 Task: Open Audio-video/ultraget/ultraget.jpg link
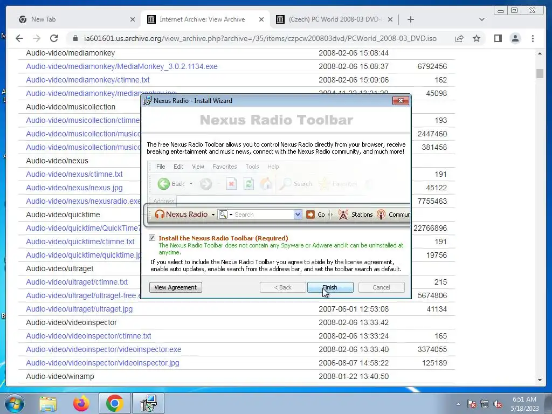[79, 309]
